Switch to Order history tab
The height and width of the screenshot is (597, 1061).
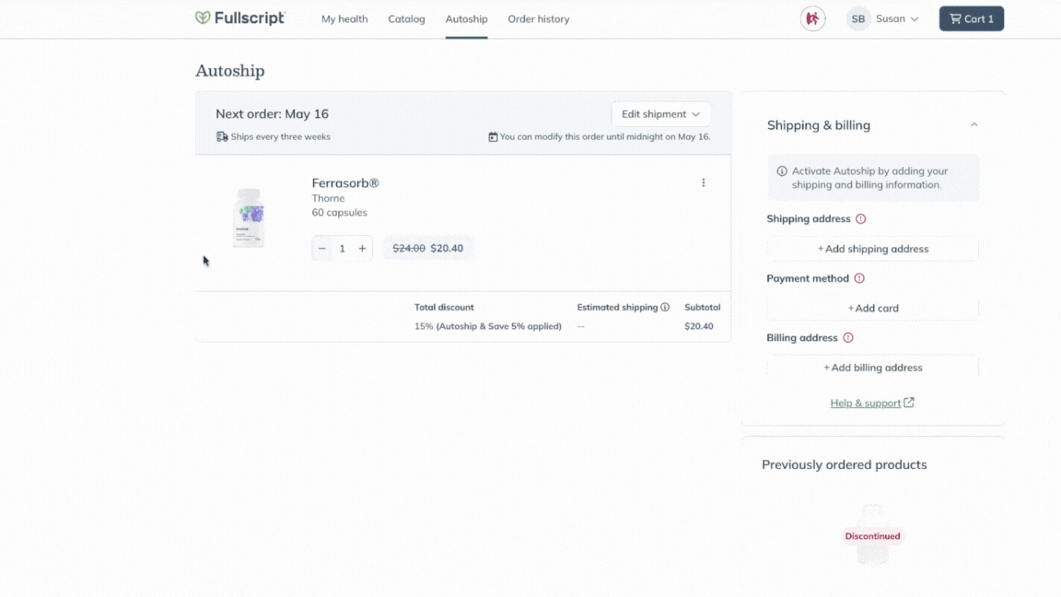click(539, 19)
